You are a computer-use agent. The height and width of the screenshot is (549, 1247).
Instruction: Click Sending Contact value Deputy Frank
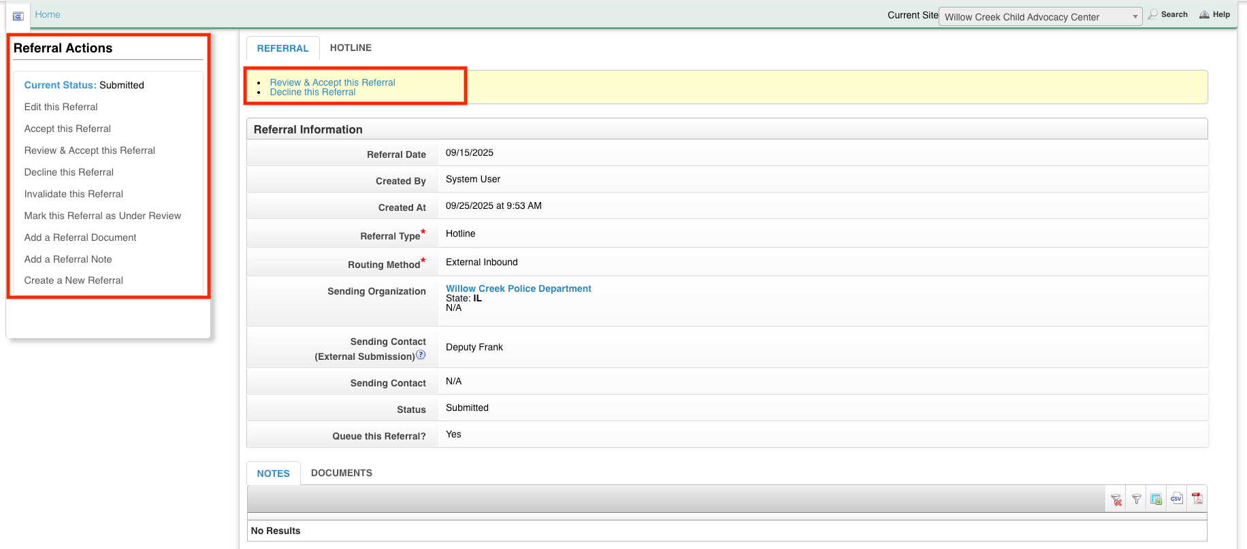point(474,347)
